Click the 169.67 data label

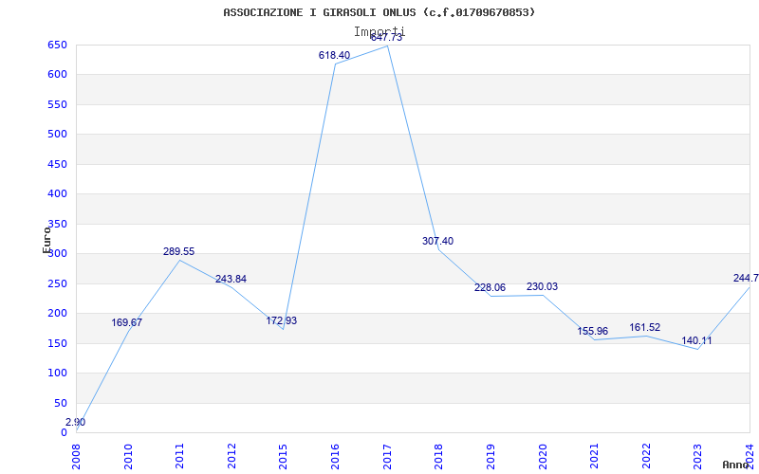click(127, 322)
